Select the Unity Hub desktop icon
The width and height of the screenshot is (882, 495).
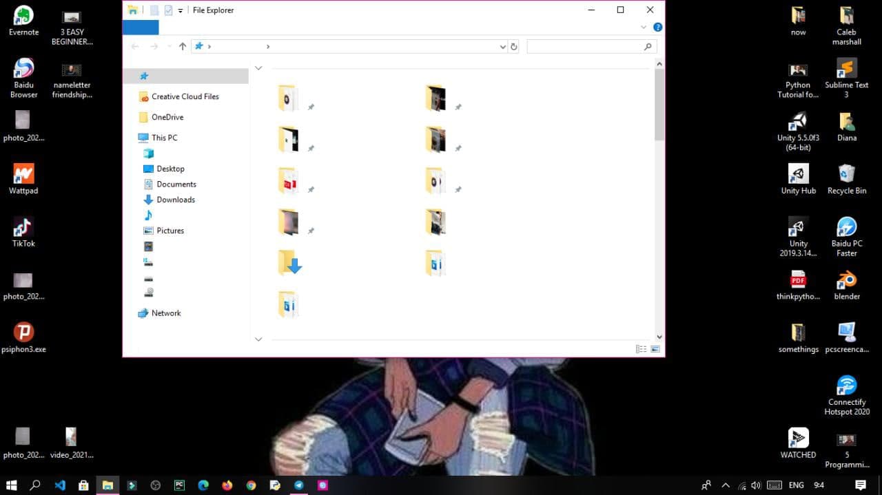coord(799,180)
